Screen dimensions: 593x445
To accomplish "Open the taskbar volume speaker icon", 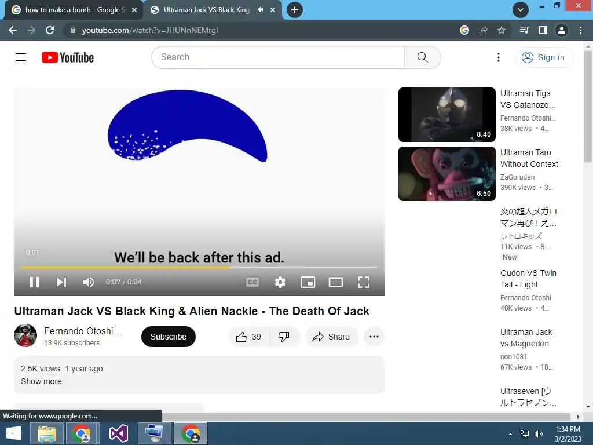I will coord(538,434).
